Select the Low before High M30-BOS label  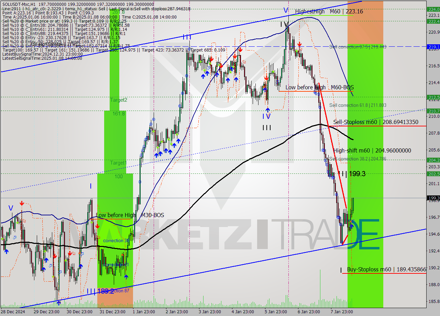tap(130, 215)
